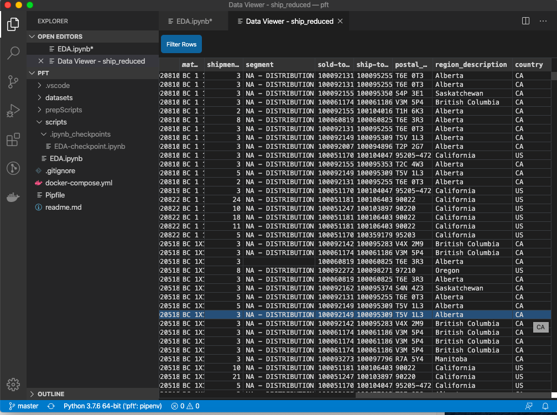This screenshot has height=415, width=557.
Task: Open the Search view
Action: point(13,53)
